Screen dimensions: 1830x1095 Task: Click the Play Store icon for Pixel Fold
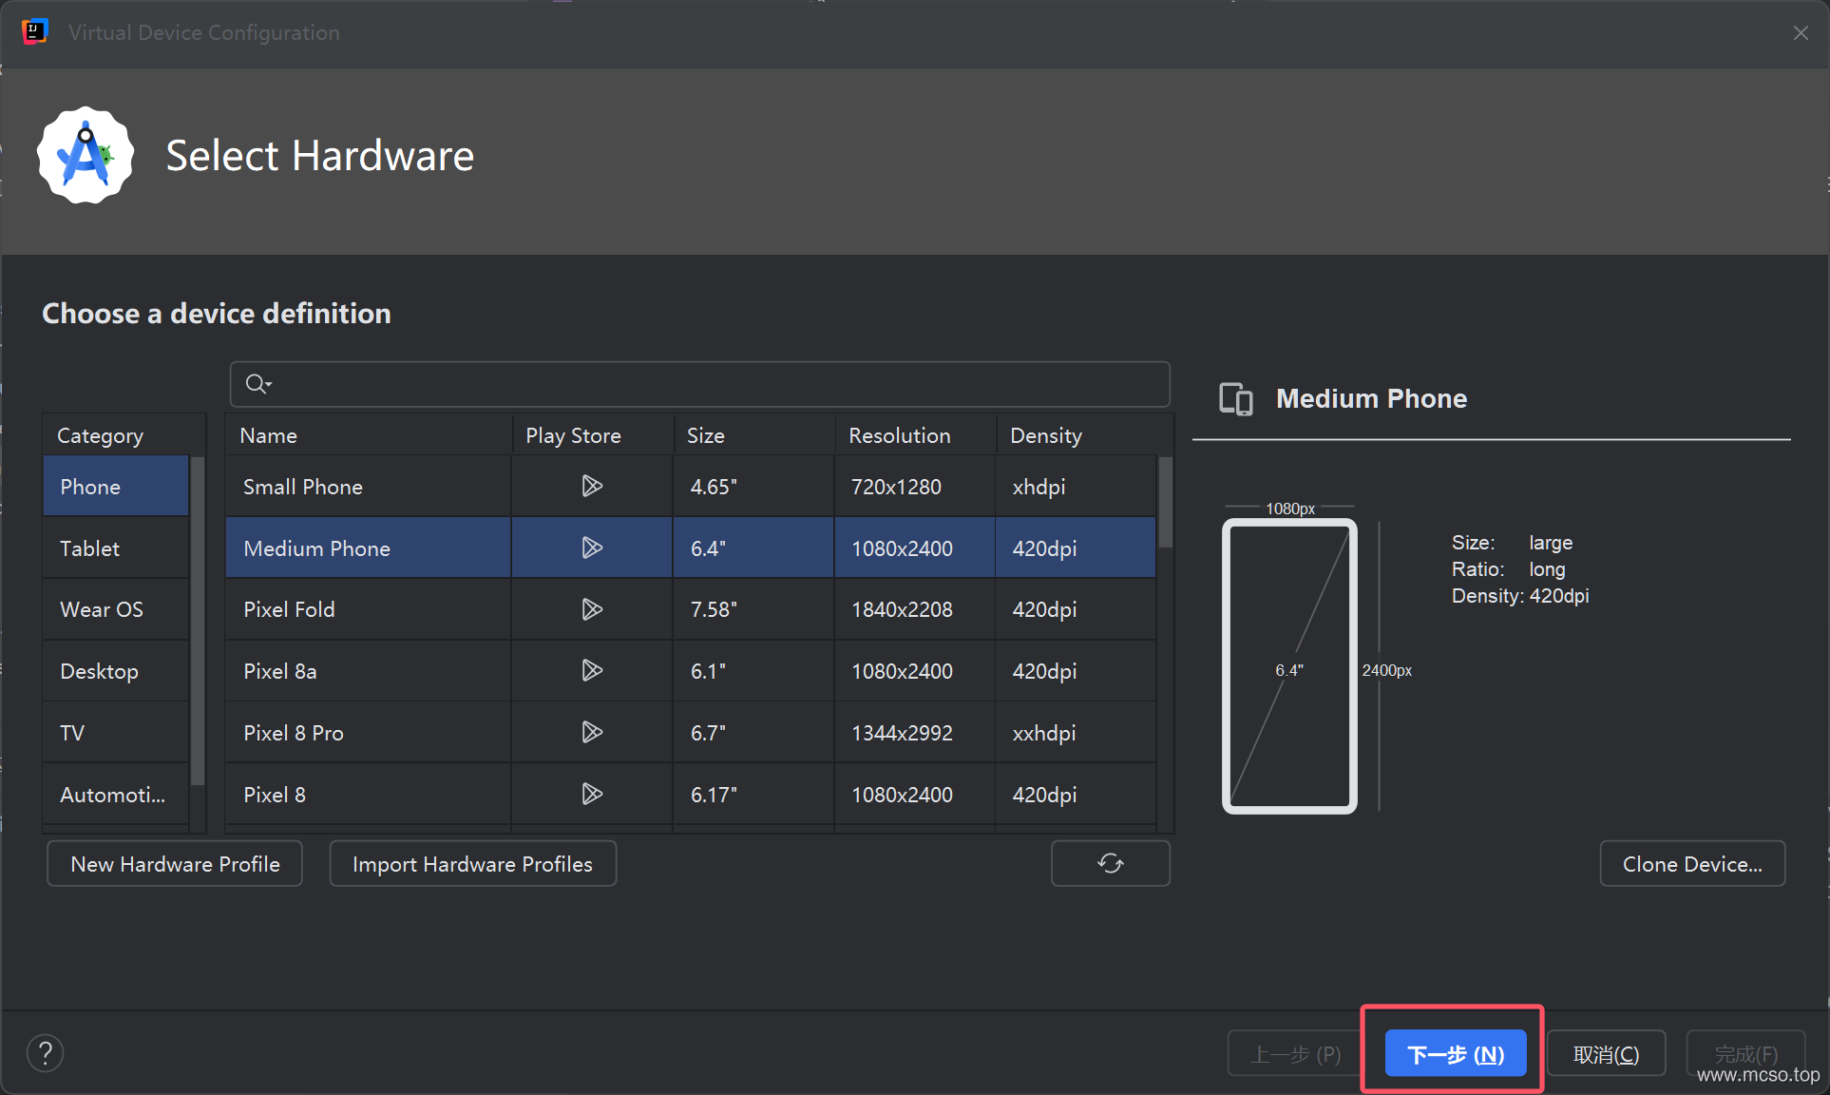pyautogui.click(x=592, y=609)
